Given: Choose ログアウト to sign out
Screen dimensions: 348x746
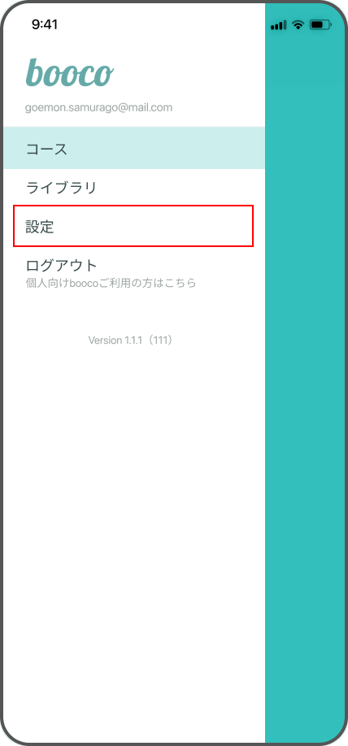Looking at the screenshot, I should 62,265.
